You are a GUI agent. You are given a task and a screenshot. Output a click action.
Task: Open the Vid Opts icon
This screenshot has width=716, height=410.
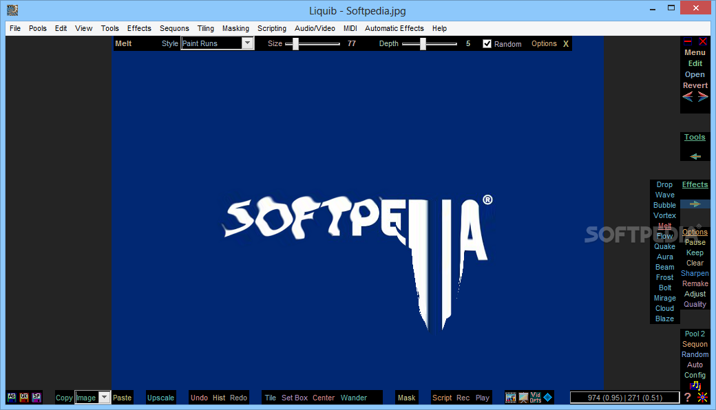click(x=536, y=398)
